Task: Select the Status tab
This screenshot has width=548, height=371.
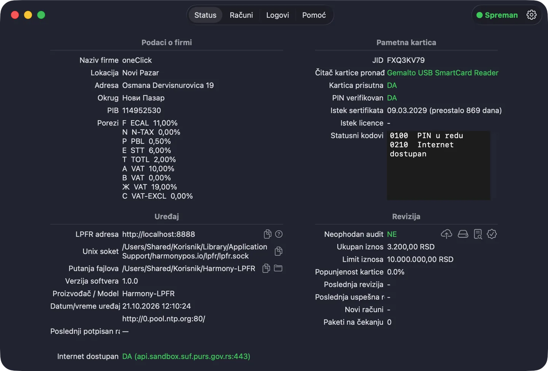Action: 205,15
